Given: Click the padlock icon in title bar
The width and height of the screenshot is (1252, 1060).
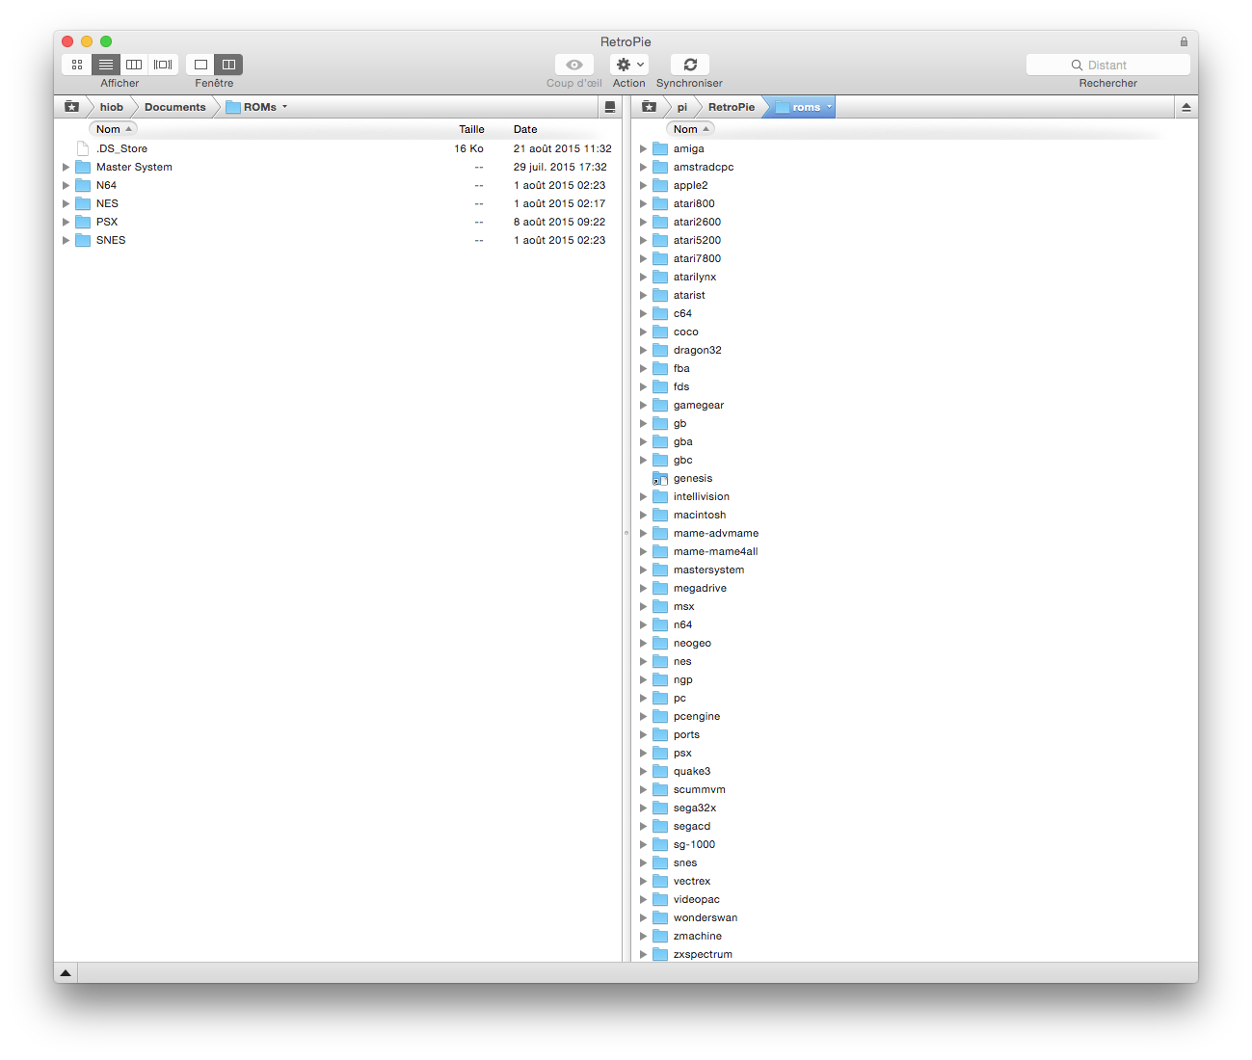Looking at the screenshot, I should (1184, 41).
